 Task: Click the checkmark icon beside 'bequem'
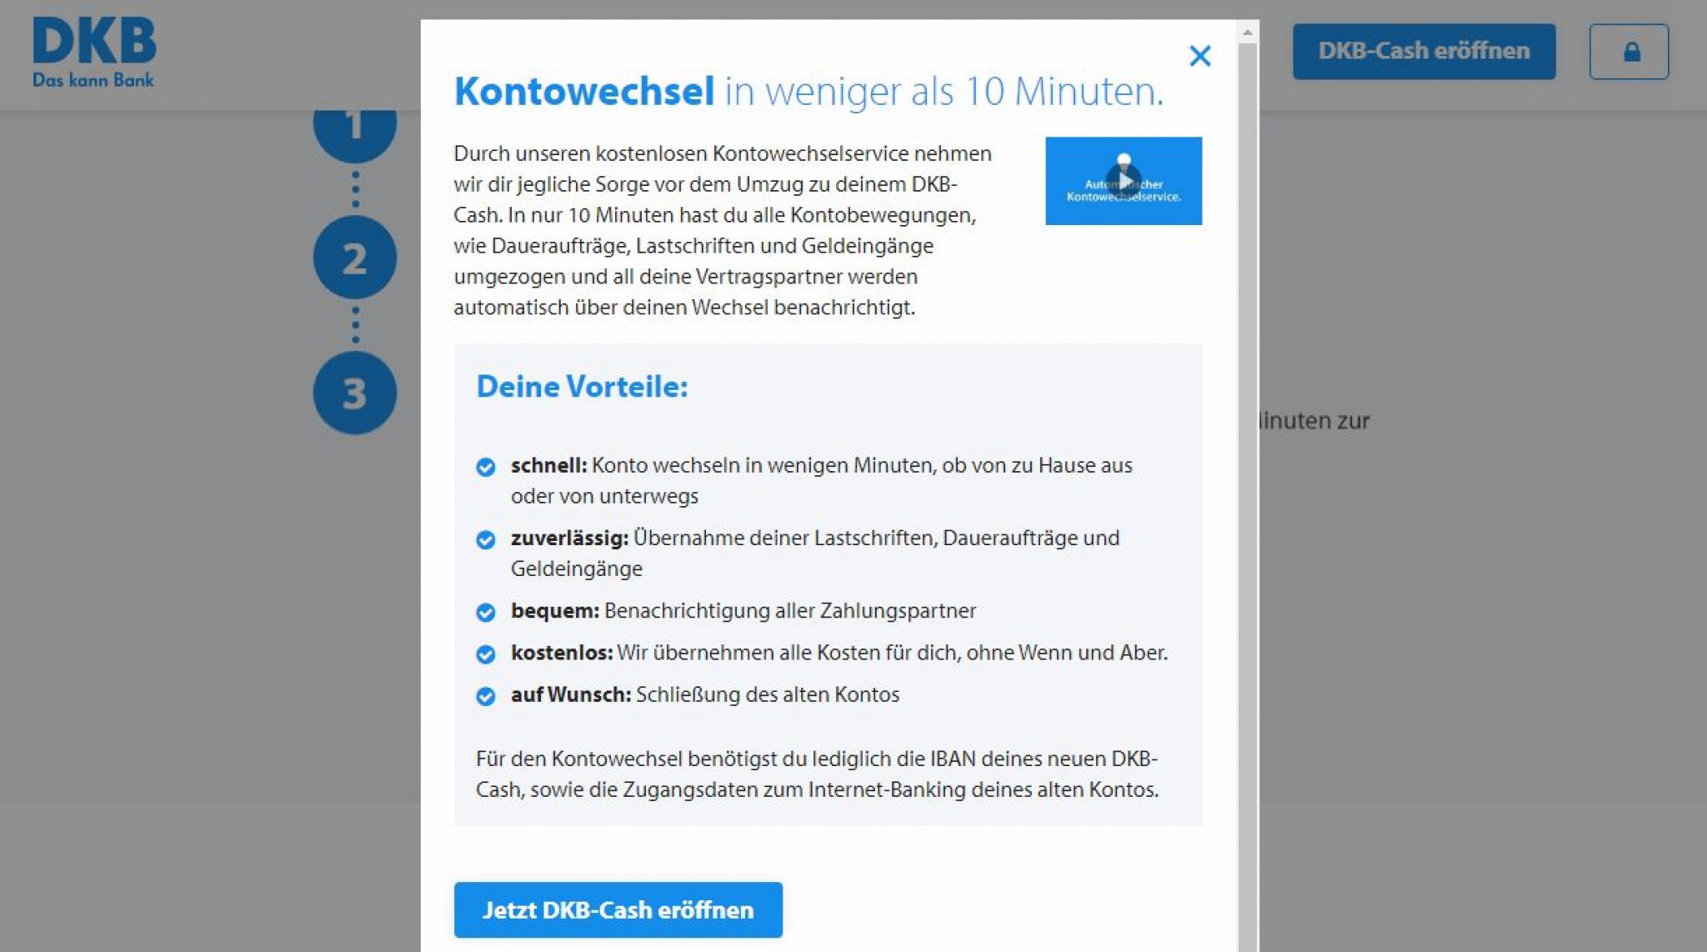(485, 612)
